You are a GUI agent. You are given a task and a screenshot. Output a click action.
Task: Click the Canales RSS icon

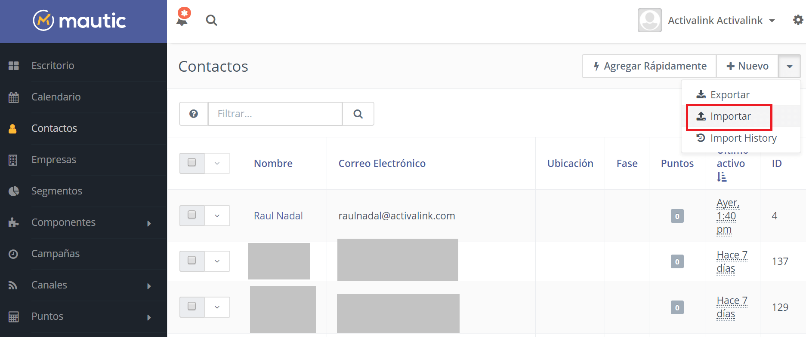point(13,285)
